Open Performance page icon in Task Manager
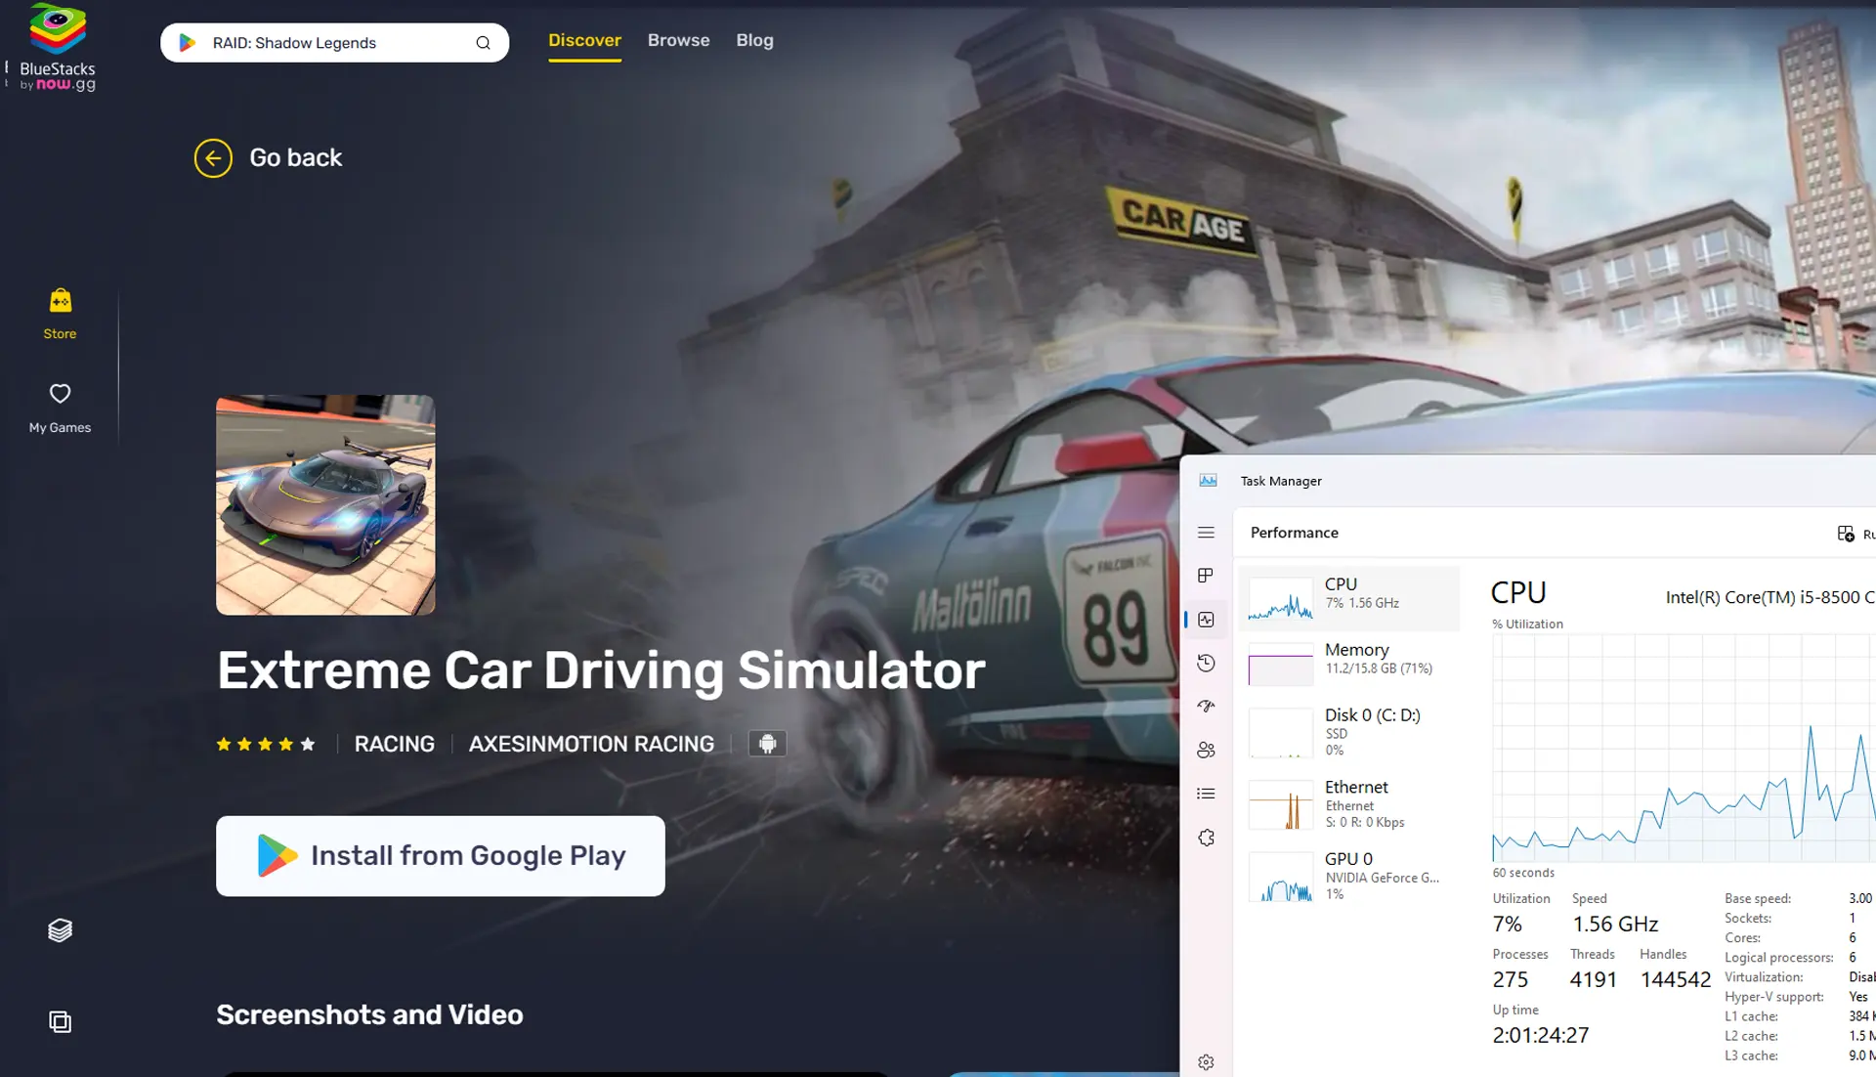 (x=1206, y=620)
